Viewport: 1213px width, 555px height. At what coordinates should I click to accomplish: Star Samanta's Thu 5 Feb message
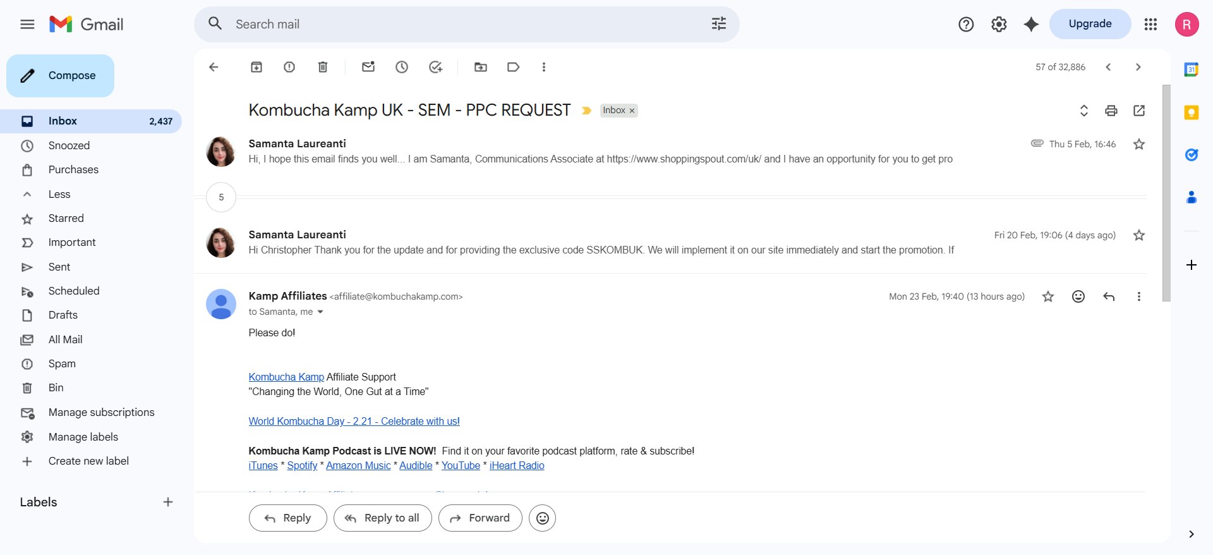(1139, 144)
